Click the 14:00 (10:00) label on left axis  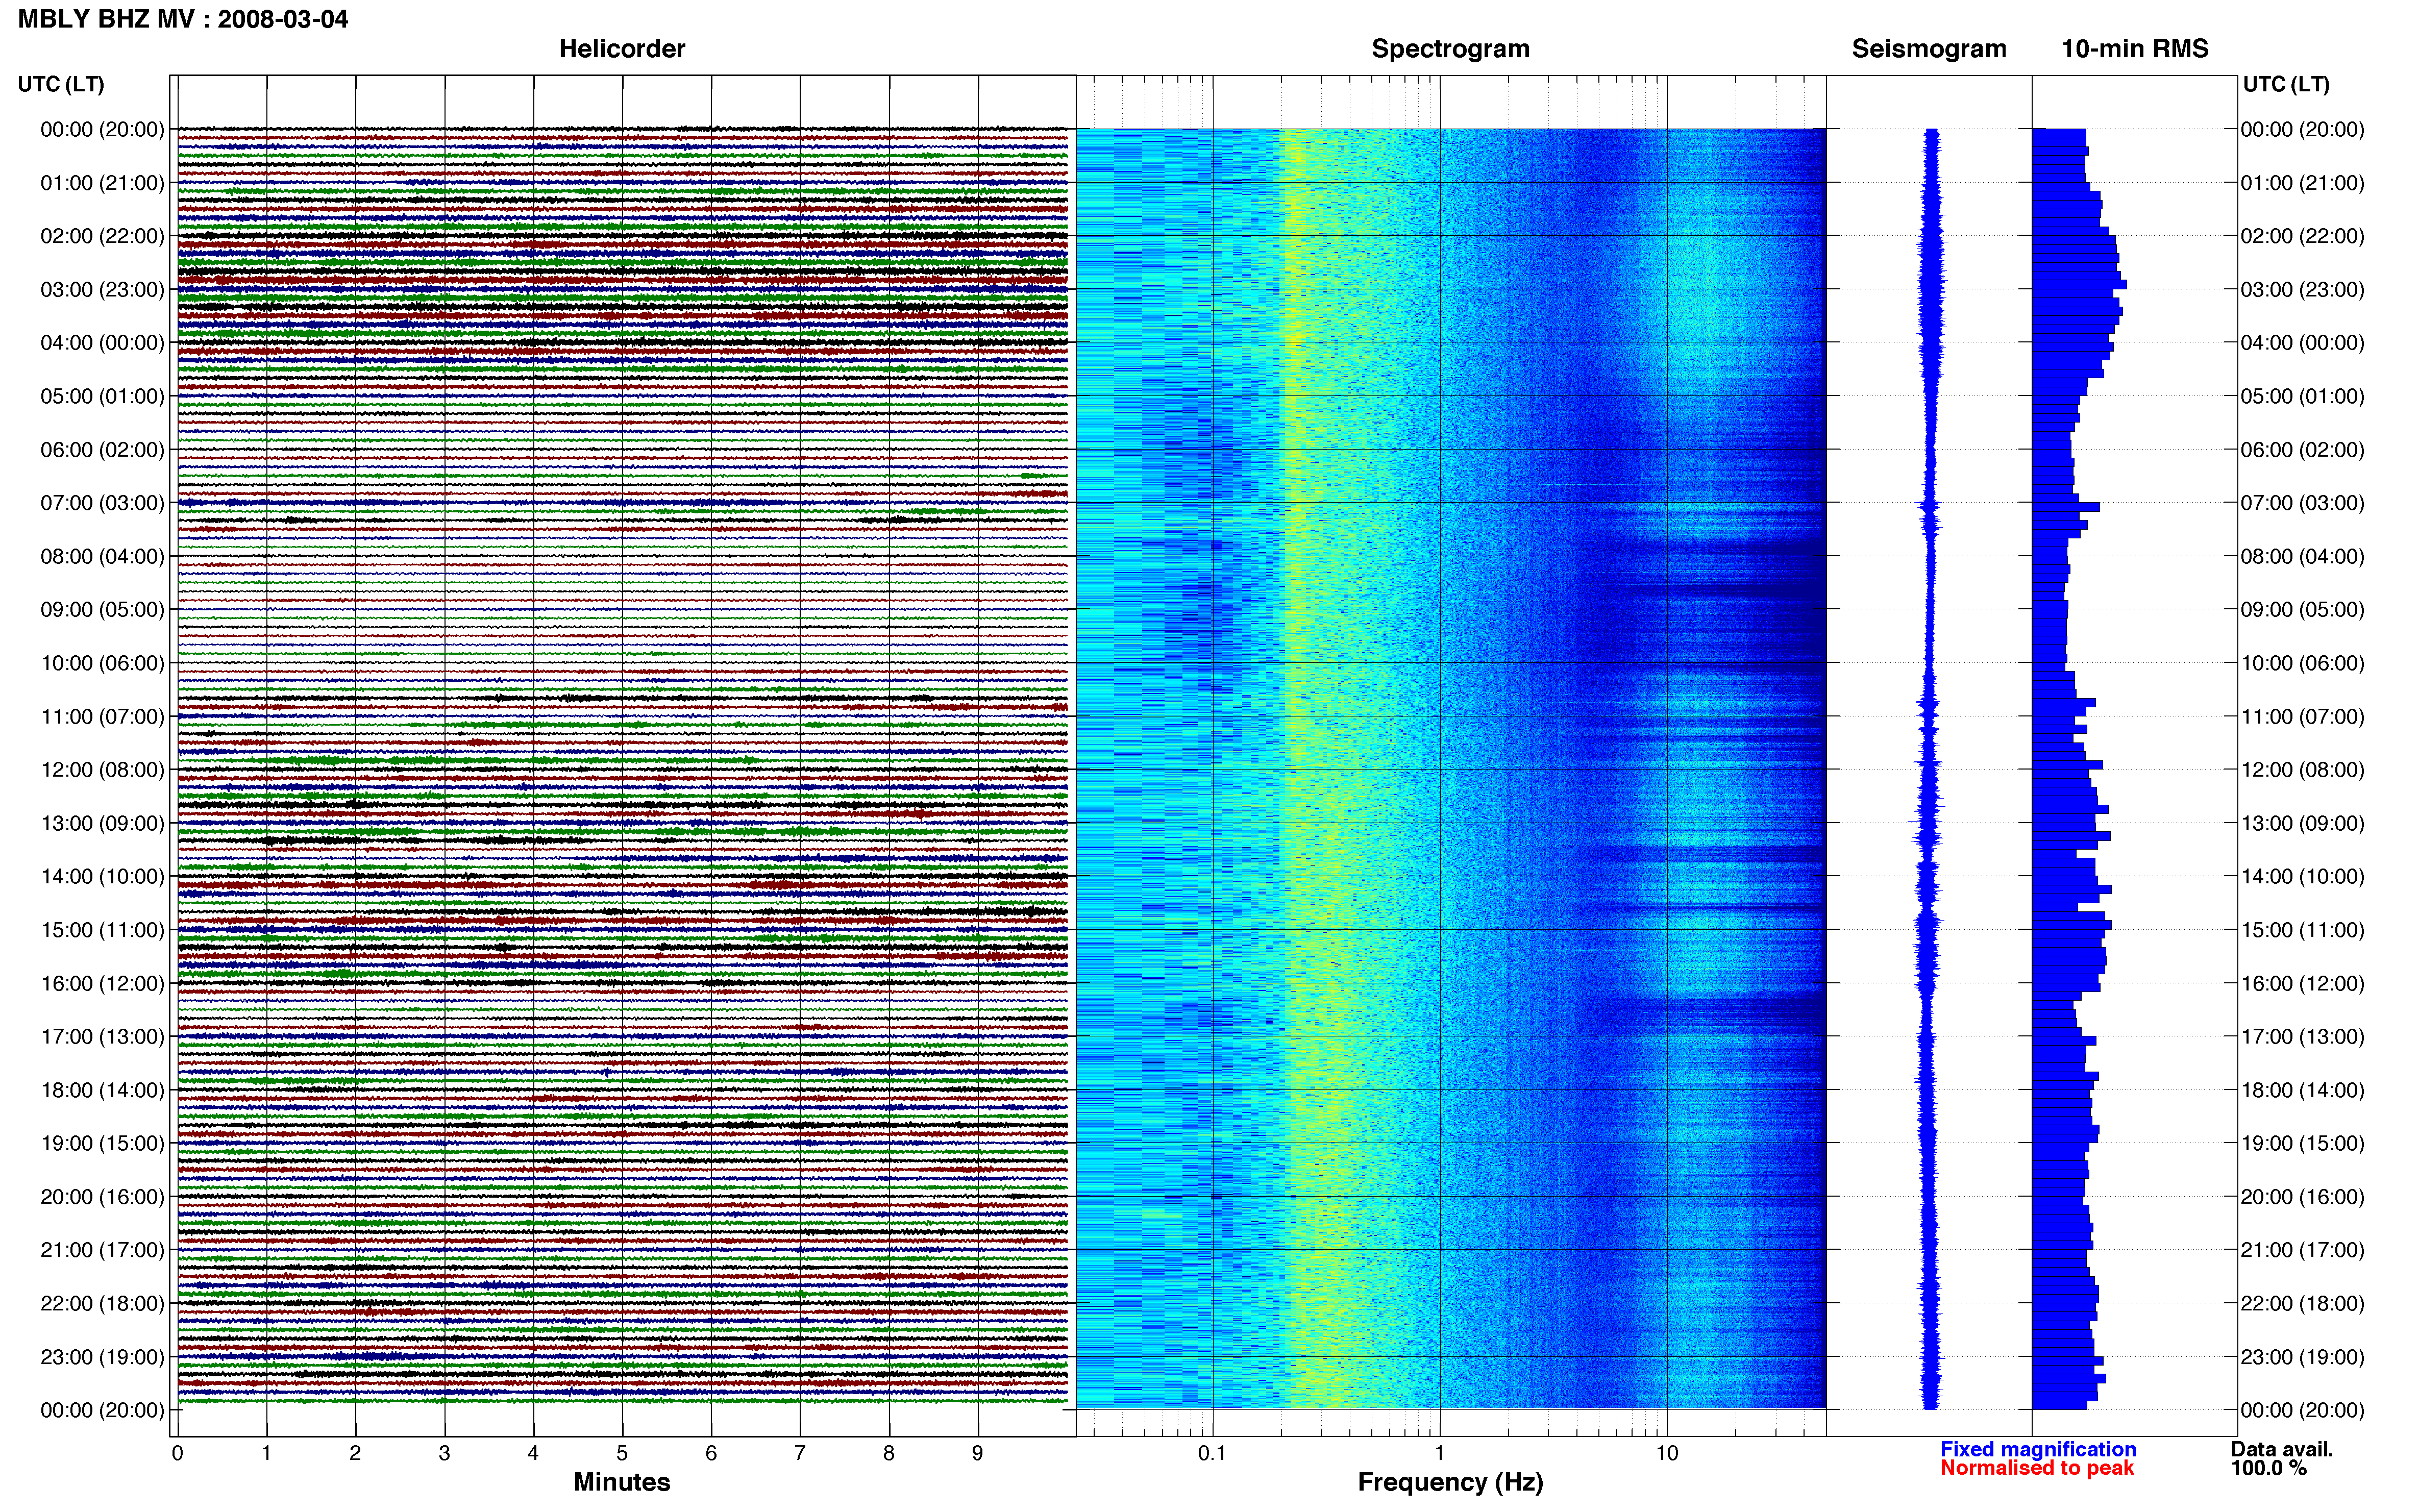click(x=102, y=877)
